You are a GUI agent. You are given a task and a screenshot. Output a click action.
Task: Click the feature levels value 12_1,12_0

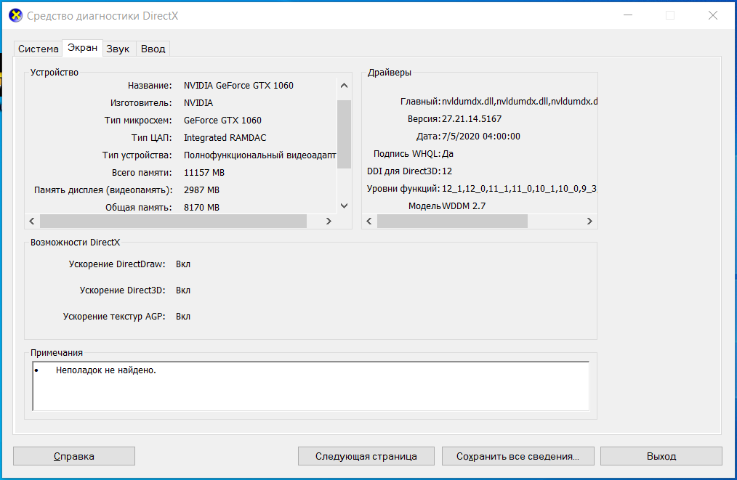(520, 188)
